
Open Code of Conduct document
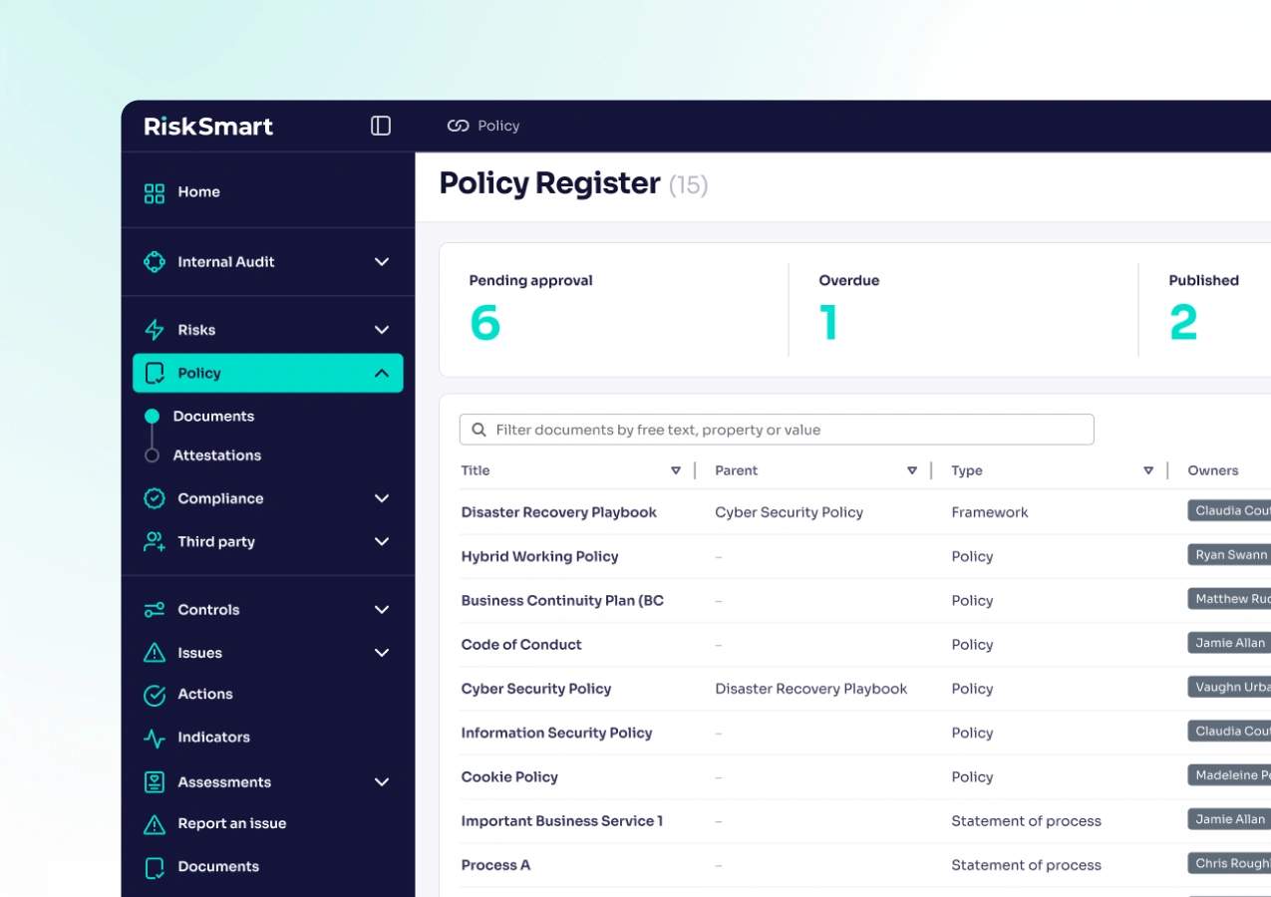click(x=521, y=645)
